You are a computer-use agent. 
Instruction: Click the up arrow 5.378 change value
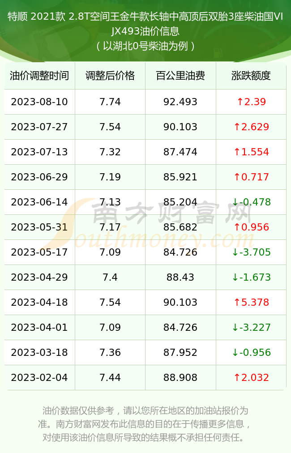point(251,302)
